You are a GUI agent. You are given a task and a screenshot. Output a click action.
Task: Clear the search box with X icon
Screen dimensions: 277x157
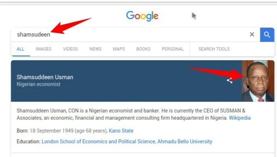(x=252, y=35)
